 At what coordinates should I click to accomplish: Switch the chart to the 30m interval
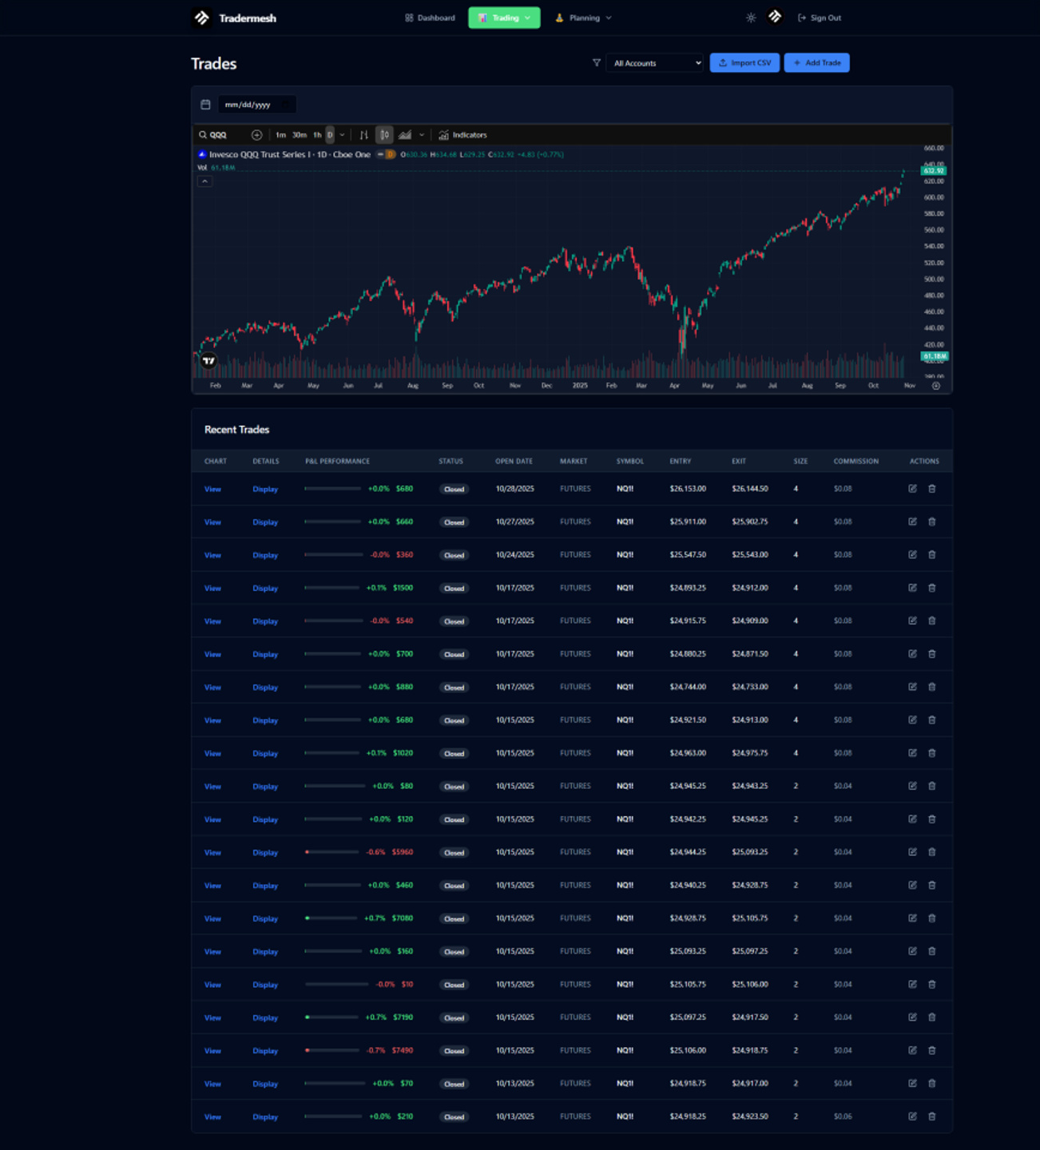pos(300,135)
